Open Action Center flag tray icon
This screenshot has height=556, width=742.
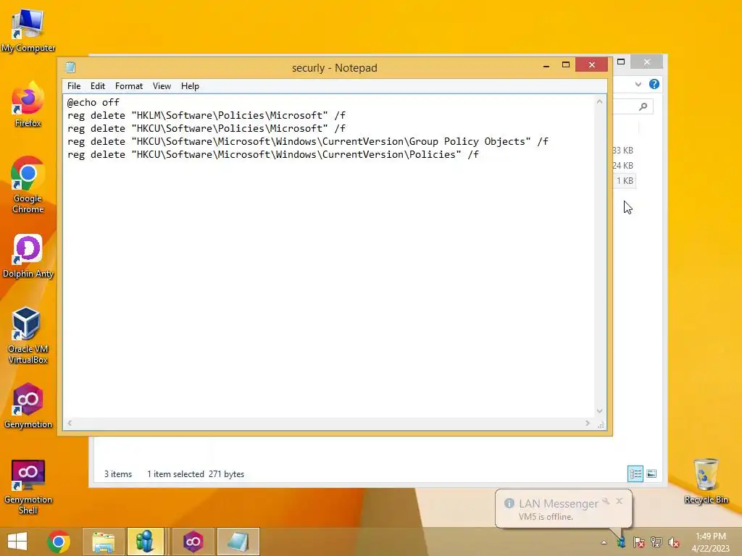pyautogui.click(x=639, y=542)
